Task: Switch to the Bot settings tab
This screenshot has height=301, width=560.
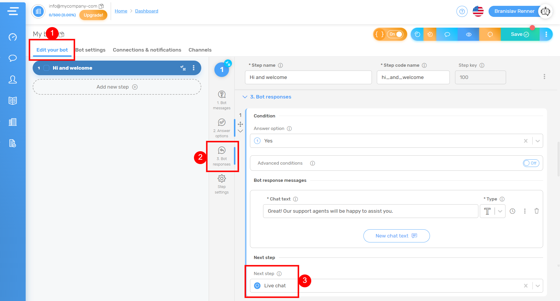Action: pyautogui.click(x=90, y=50)
